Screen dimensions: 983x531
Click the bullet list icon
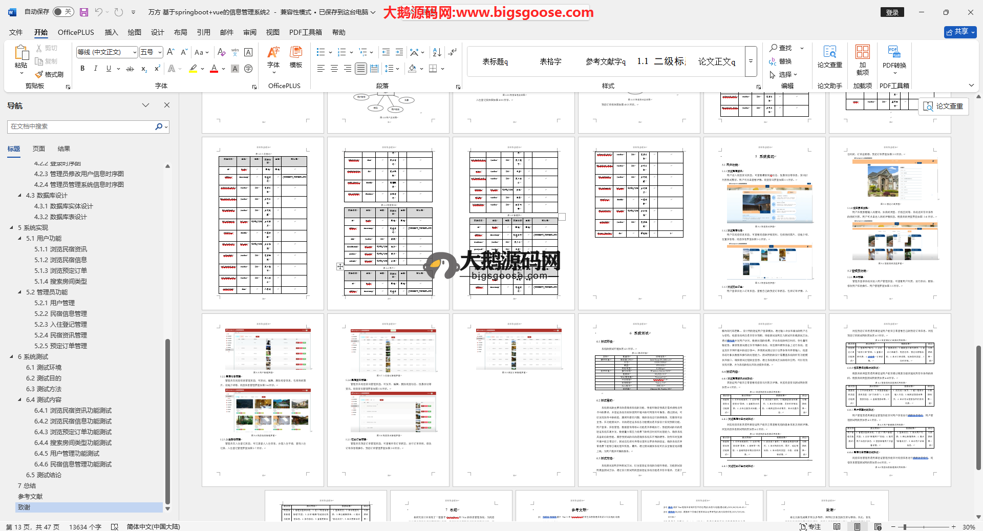320,52
